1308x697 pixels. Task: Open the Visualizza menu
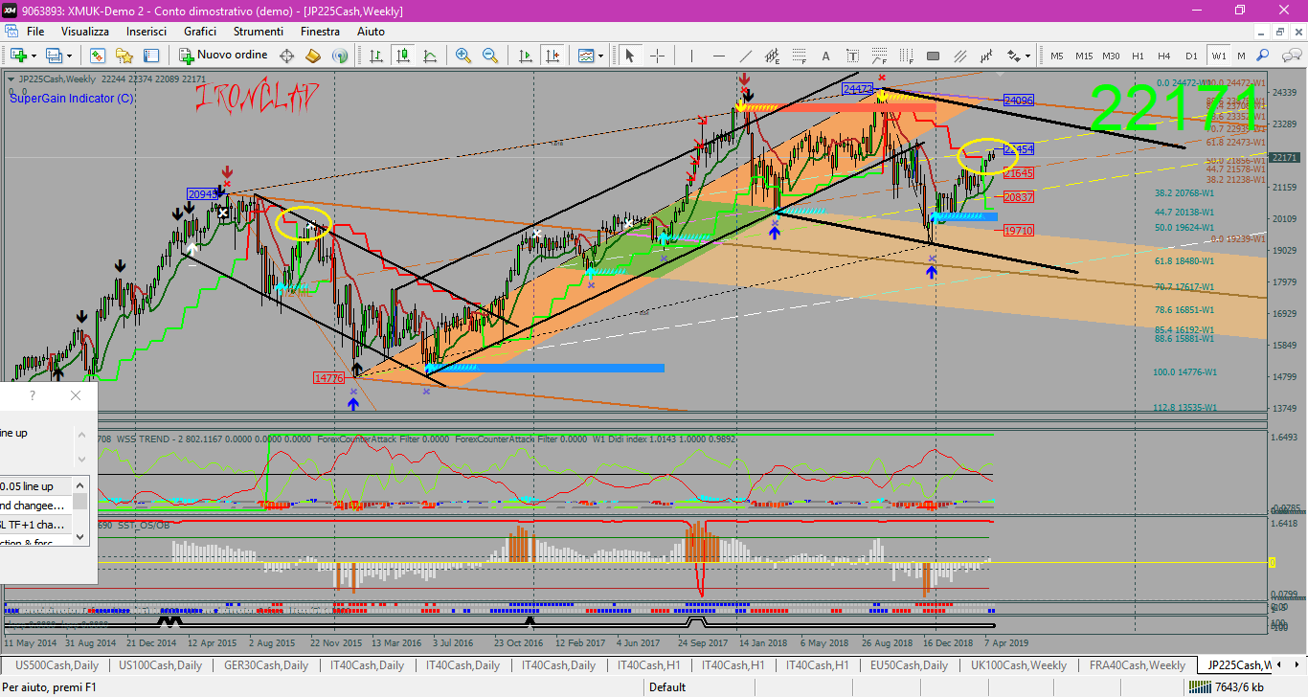coord(85,32)
